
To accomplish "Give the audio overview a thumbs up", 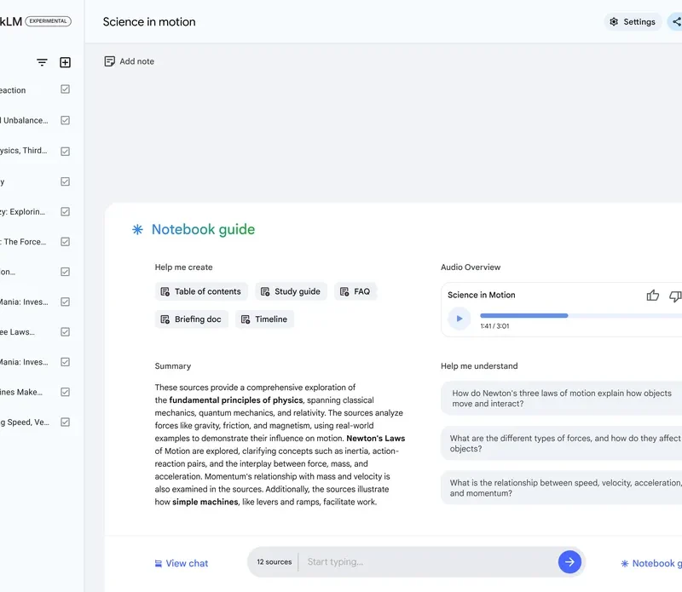I will pos(653,296).
